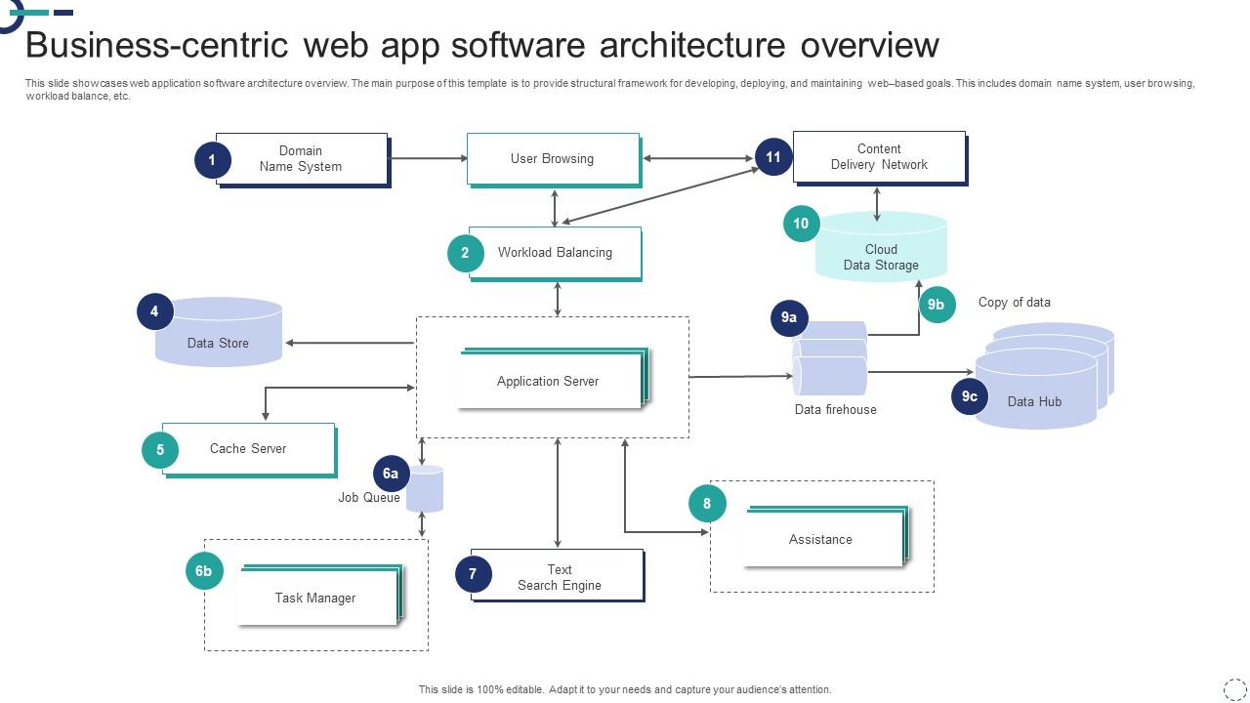Select the Copy of data label
Screen dimensions: 1250x703
(x=1015, y=303)
